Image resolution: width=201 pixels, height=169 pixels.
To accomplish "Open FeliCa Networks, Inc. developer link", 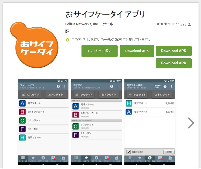I will pos(82,24).
